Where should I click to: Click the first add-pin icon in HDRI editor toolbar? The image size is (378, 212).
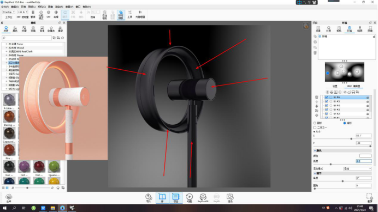tap(327, 92)
